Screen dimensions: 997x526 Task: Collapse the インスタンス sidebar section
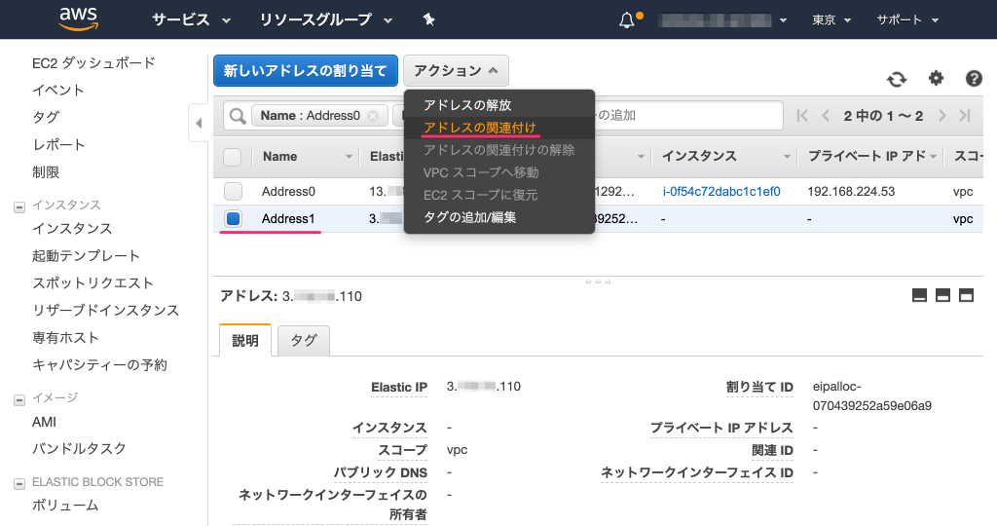(x=19, y=207)
